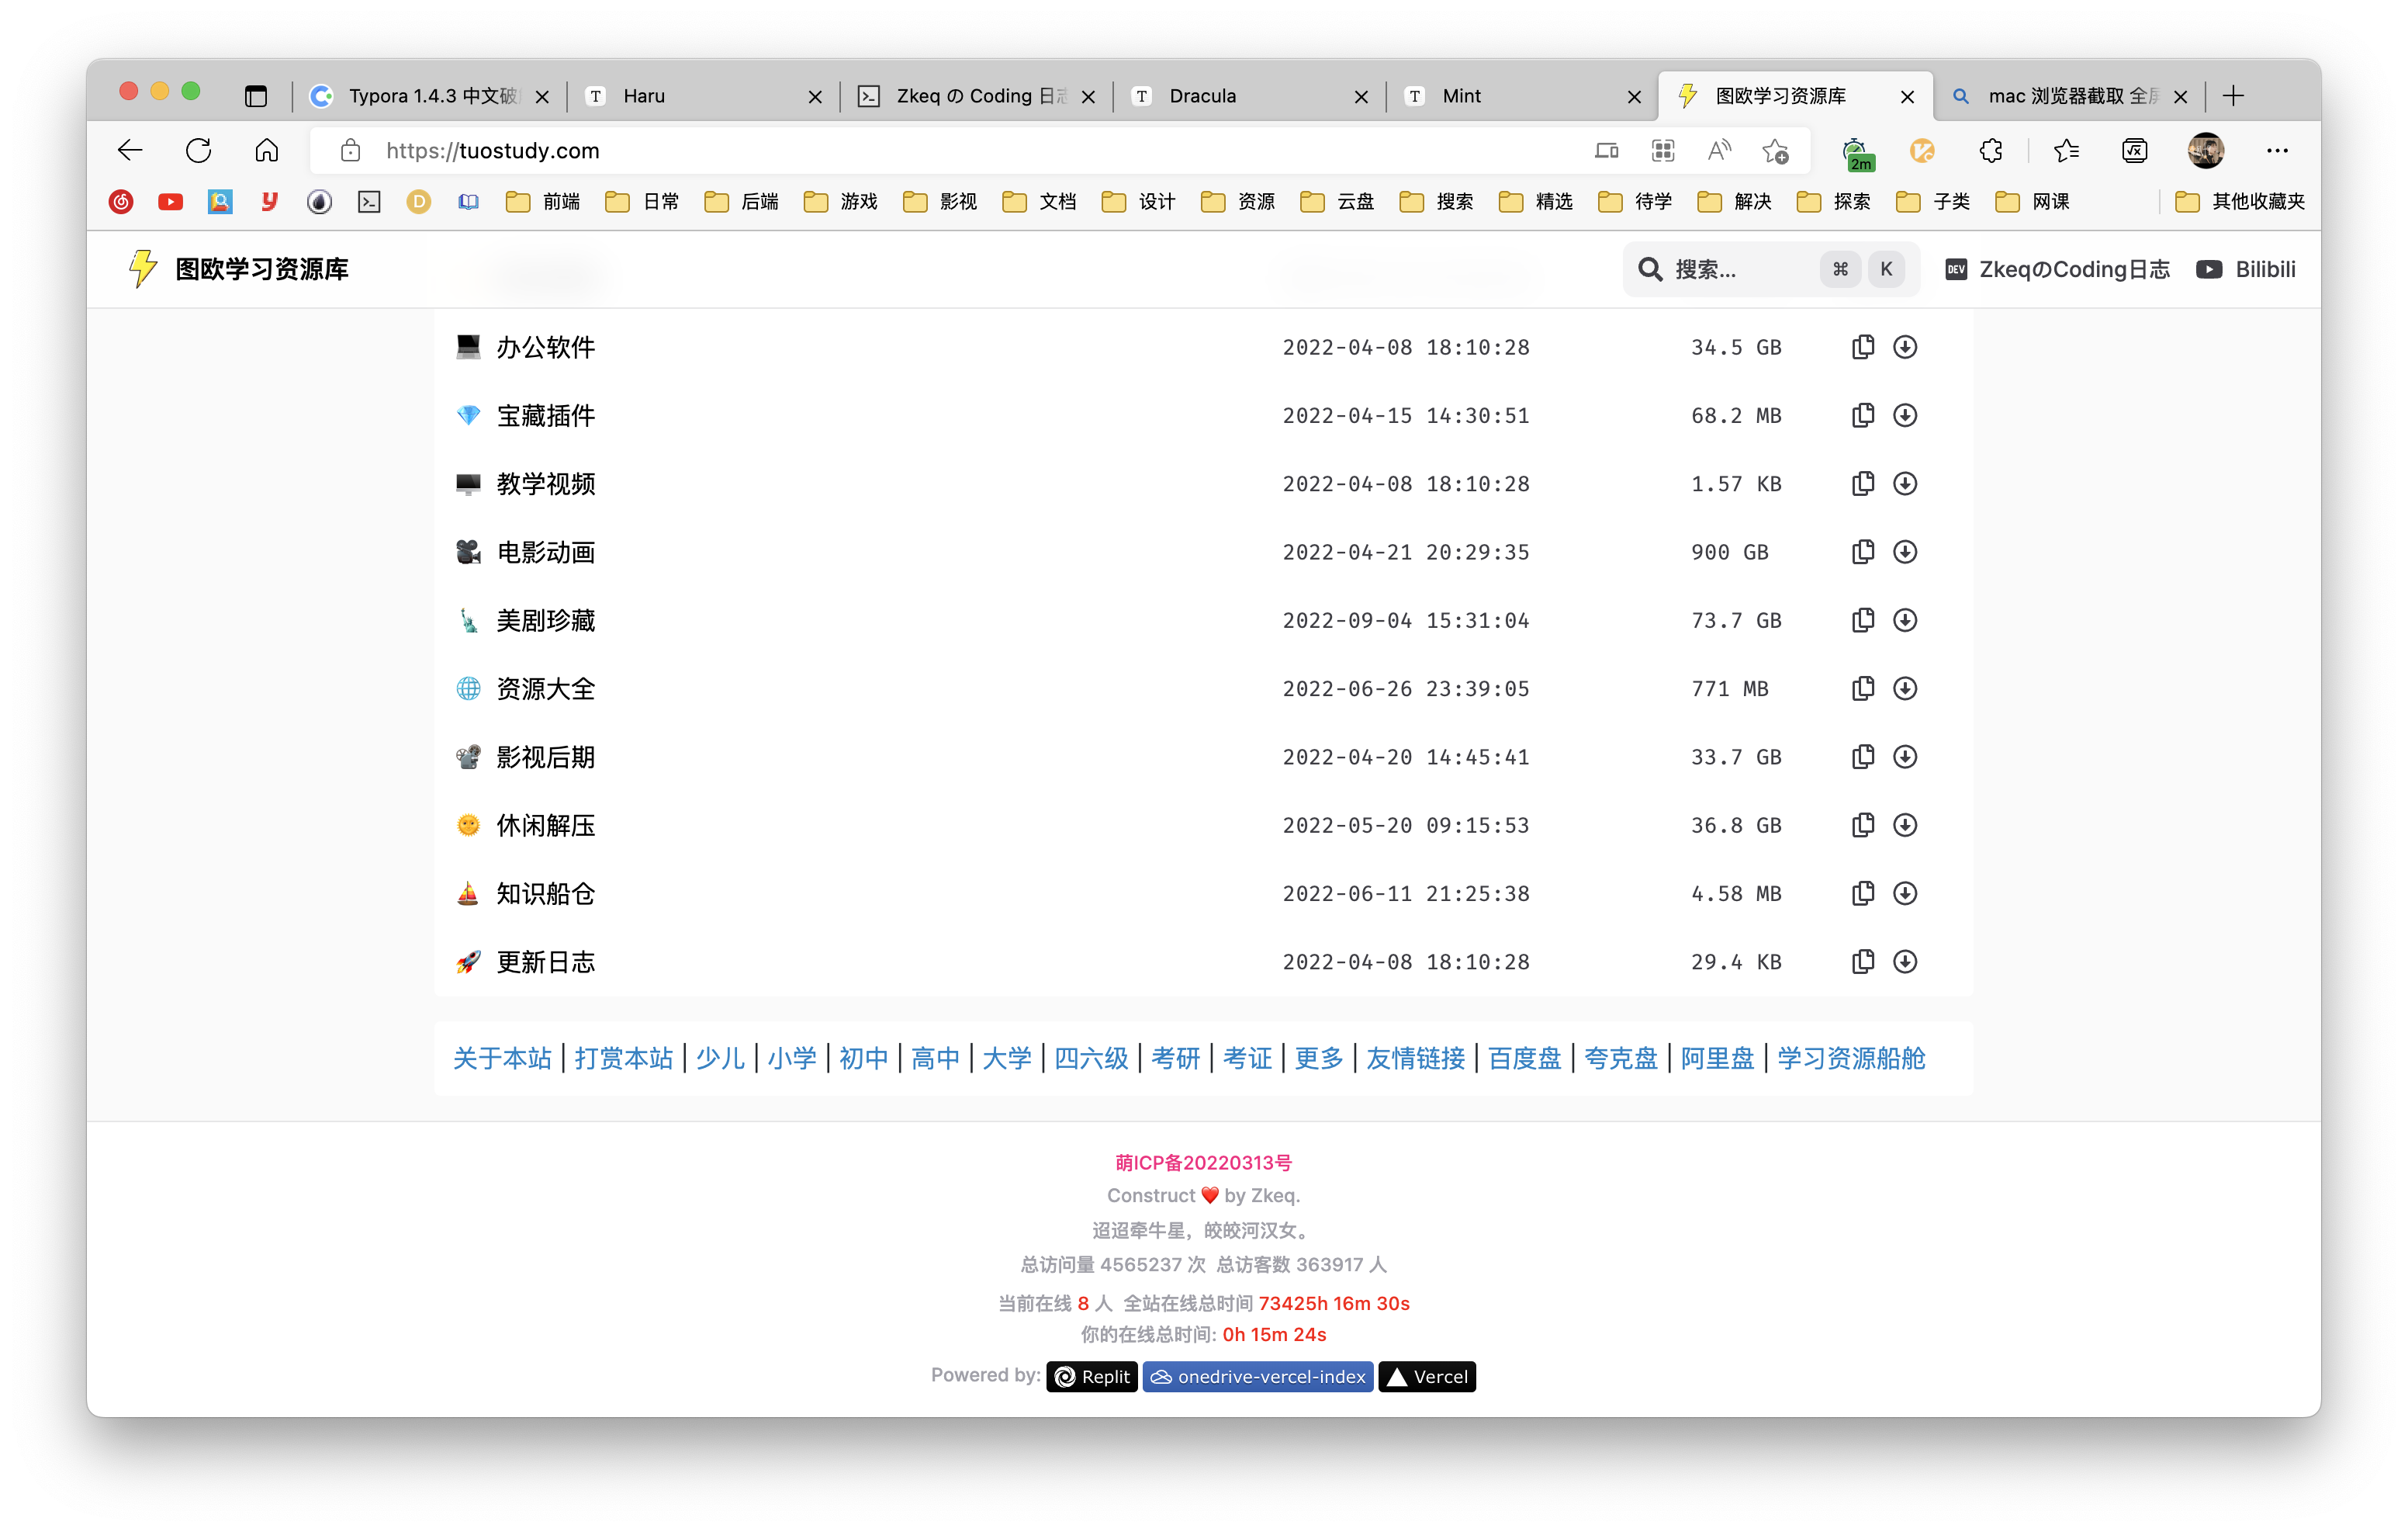
Task: Open the 百度盘 footer link
Action: point(1524,1059)
